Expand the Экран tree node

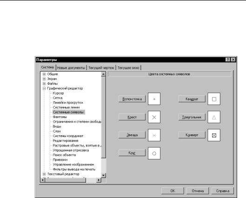pyautogui.click(x=44, y=79)
